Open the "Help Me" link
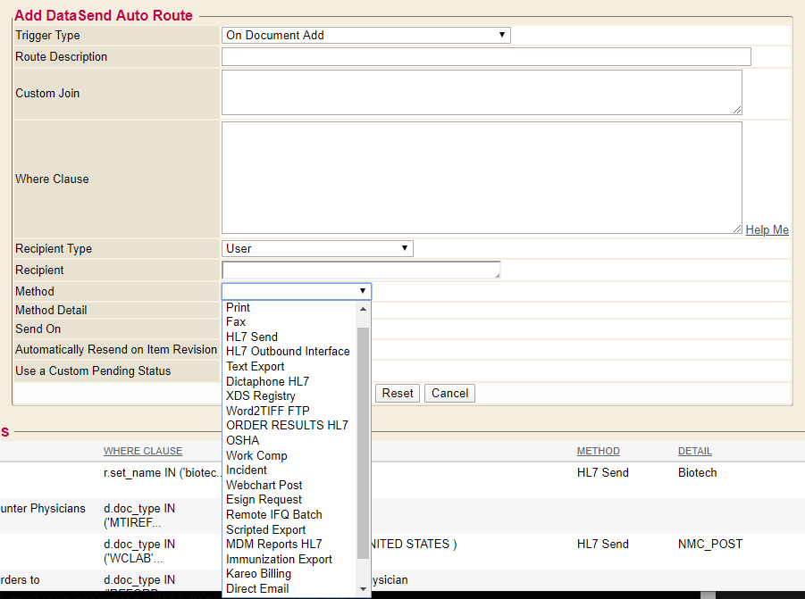 click(x=767, y=229)
